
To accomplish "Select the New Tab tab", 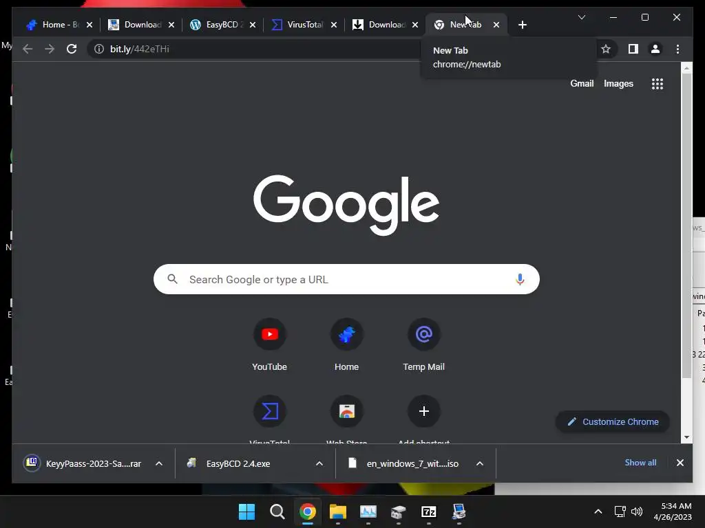I will pos(466,25).
